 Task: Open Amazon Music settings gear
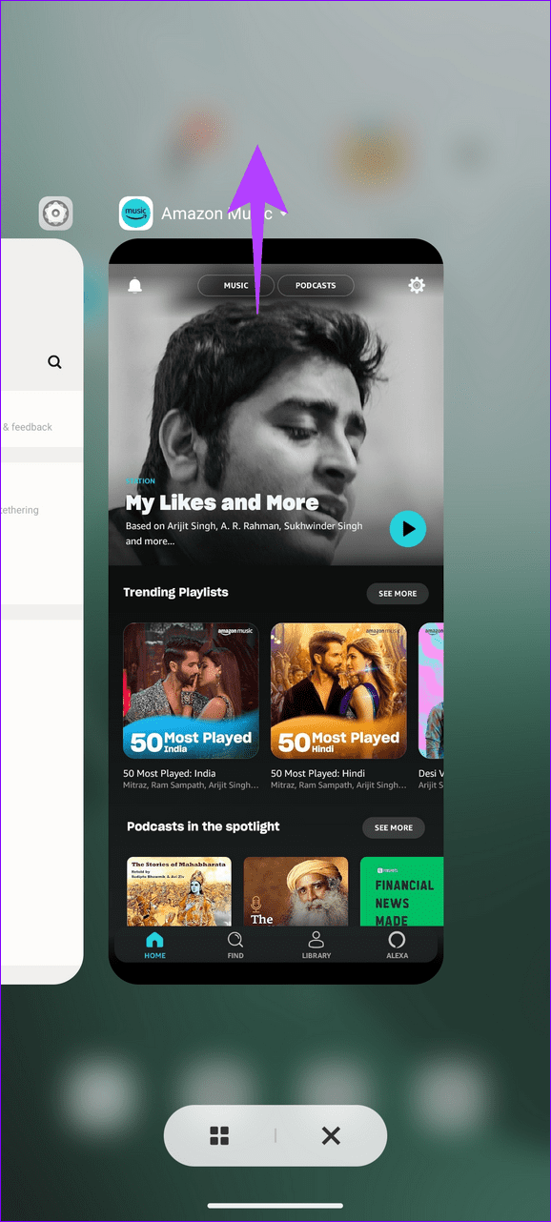[x=417, y=285]
